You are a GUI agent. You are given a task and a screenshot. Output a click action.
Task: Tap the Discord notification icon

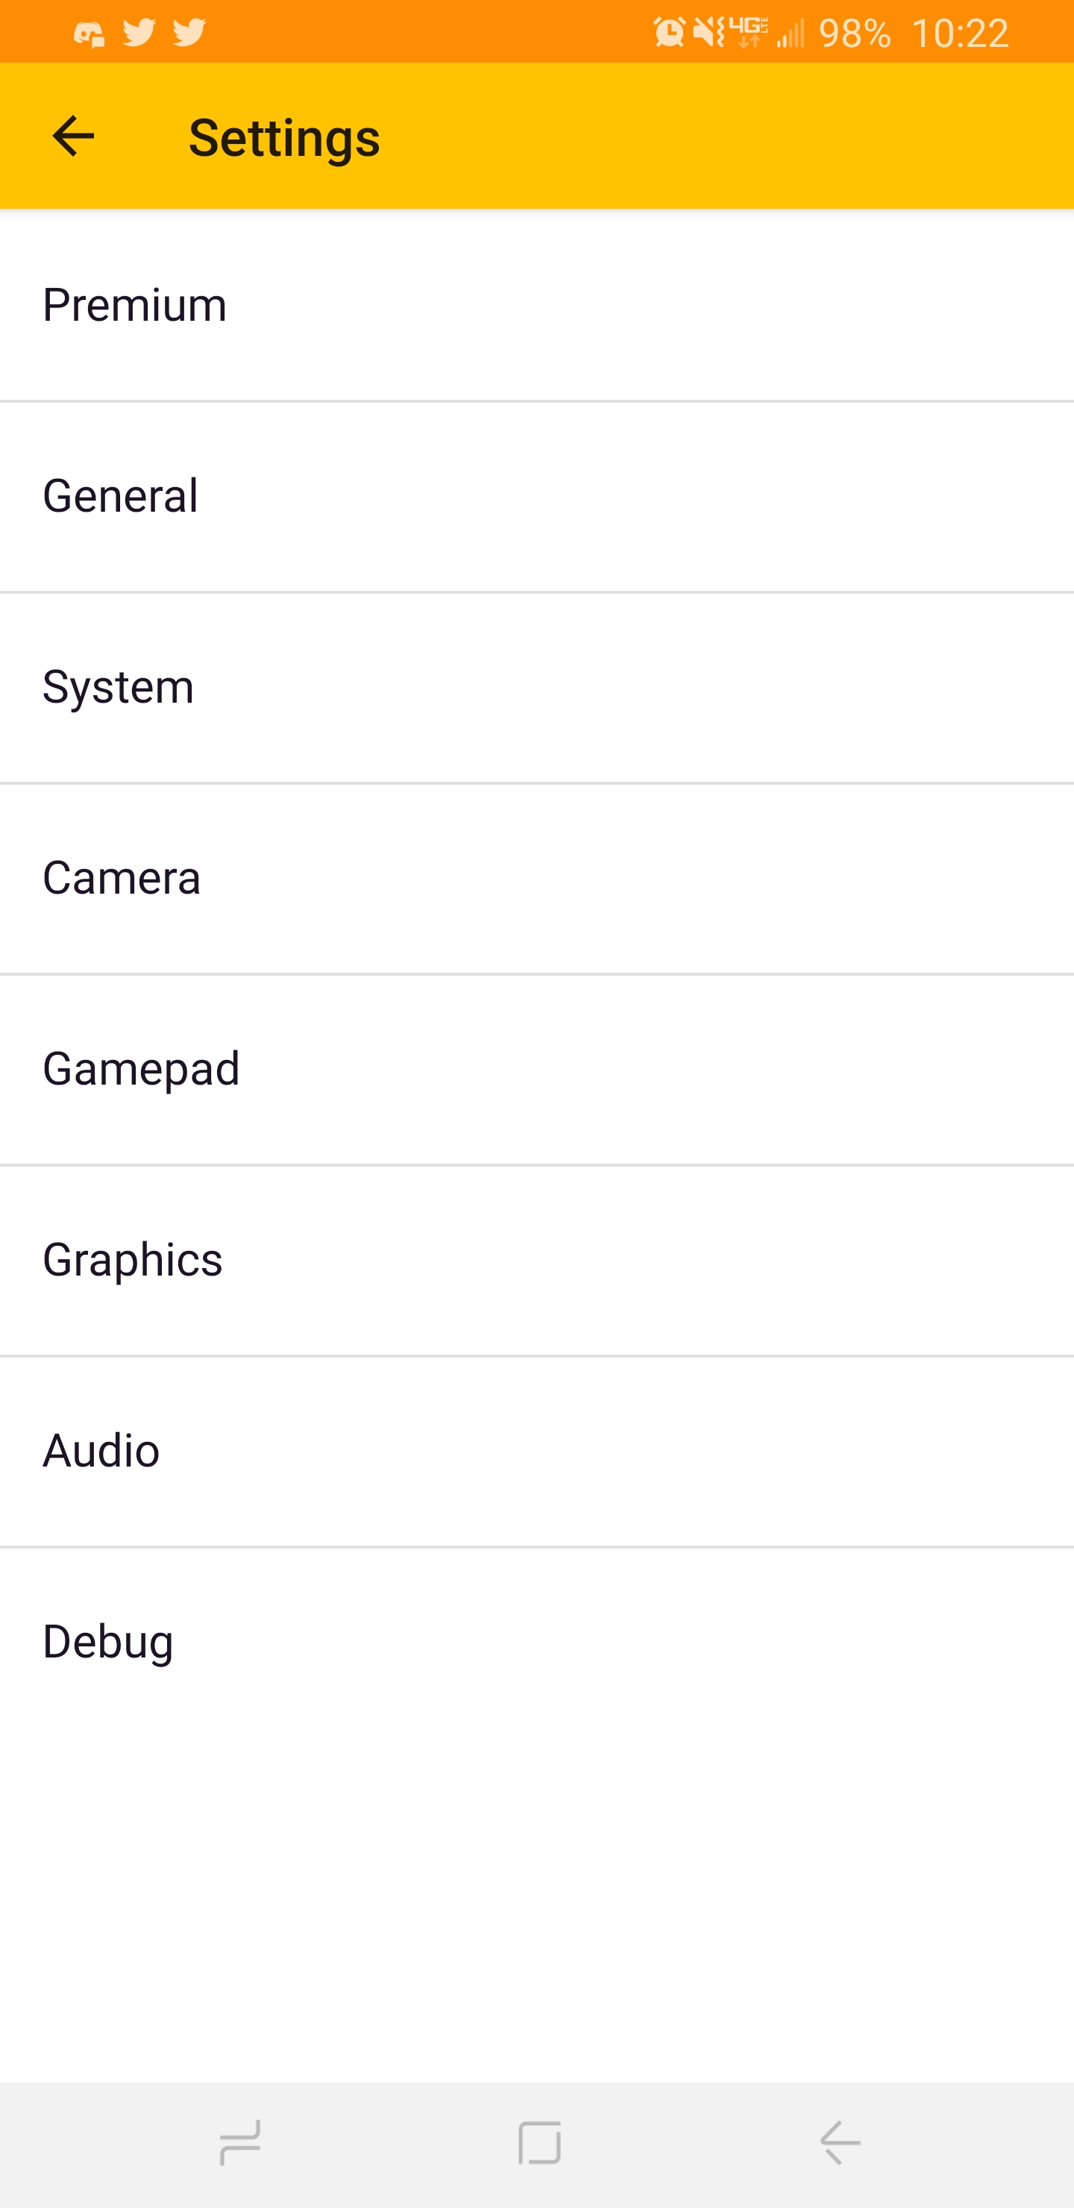(x=88, y=34)
